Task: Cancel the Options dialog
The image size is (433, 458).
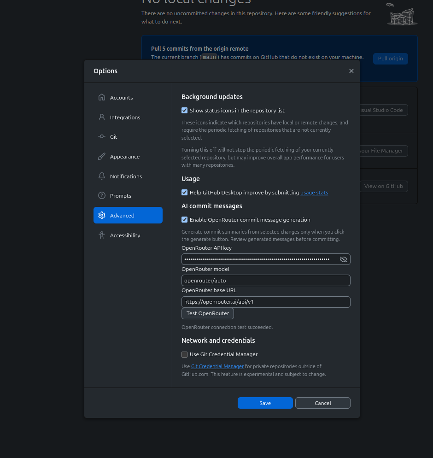Action: click(x=322, y=403)
